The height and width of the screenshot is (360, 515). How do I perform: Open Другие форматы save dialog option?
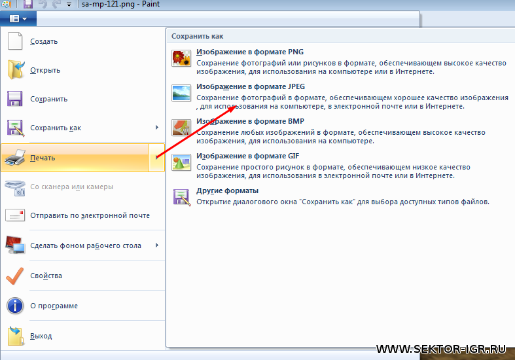click(x=340, y=196)
